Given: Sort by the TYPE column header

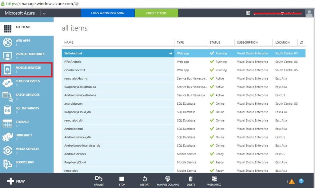Looking at the screenshot, I should [180, 42].
